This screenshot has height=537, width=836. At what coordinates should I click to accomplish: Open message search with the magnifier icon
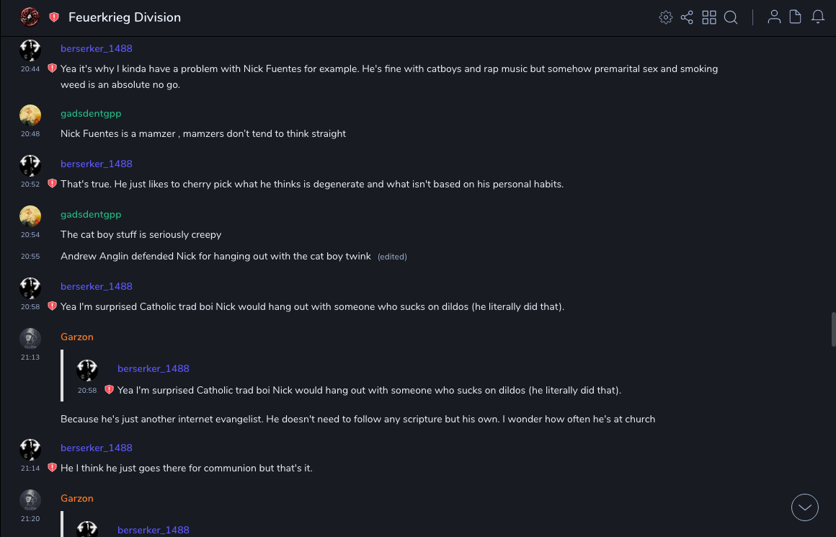point(731,17)
